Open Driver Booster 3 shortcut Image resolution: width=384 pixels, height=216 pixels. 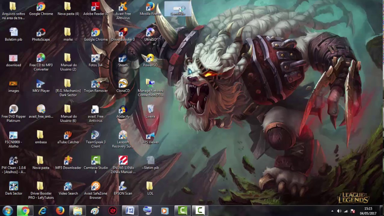pos(123,34)
